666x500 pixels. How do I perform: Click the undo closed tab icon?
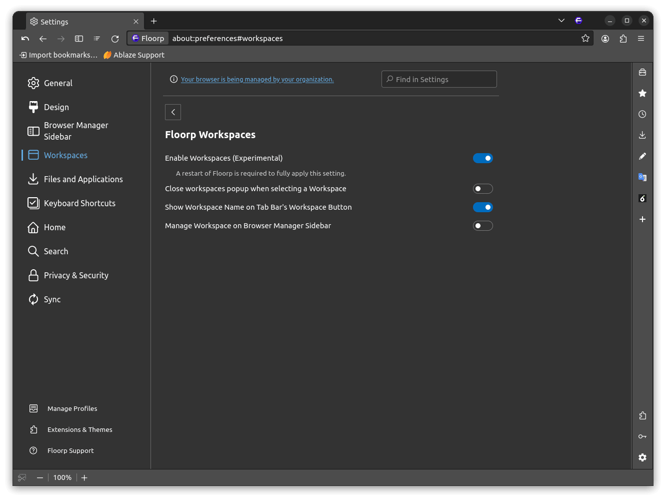pyautogui.click(x=25, y=39)
